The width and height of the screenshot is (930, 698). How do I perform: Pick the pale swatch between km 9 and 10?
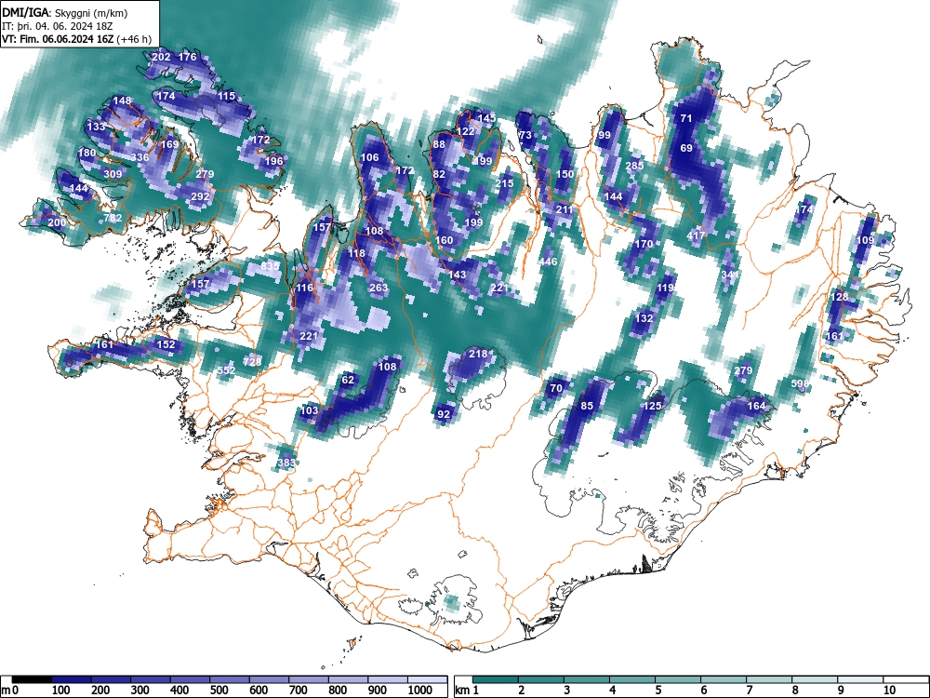(860, 679)
